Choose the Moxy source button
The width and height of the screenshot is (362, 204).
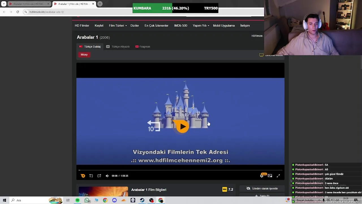click(84, 55)
